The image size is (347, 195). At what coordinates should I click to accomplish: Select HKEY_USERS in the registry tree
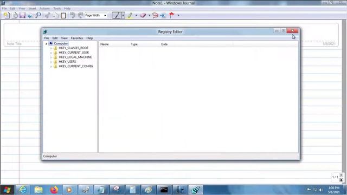[67, 62]
